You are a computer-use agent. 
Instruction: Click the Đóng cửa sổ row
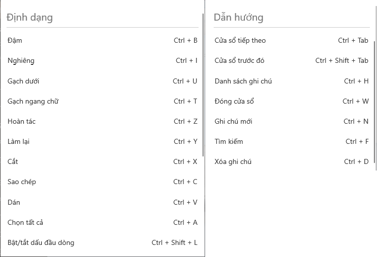(x=291, y=101)
